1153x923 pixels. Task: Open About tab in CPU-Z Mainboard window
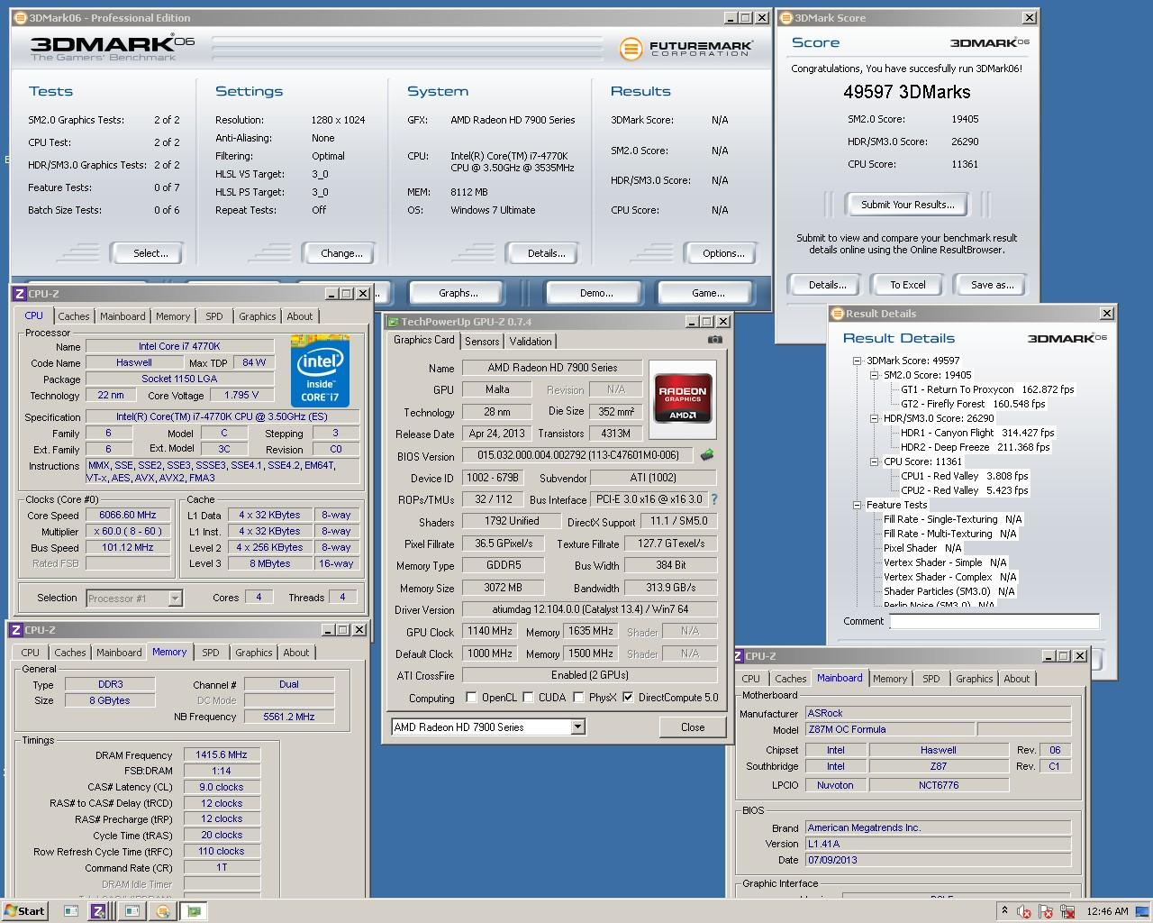(1017, 679)
